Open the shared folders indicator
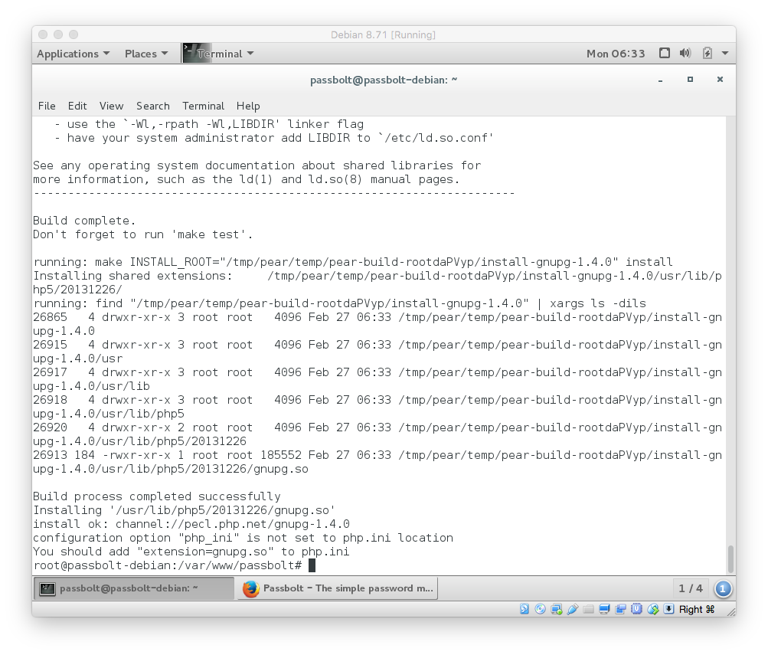768x655 pixels. click(x=588, y=609)
